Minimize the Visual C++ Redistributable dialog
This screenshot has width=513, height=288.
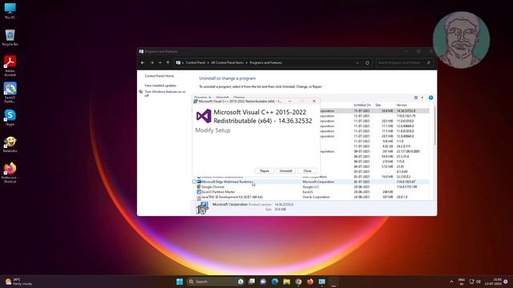pos(289,102)
